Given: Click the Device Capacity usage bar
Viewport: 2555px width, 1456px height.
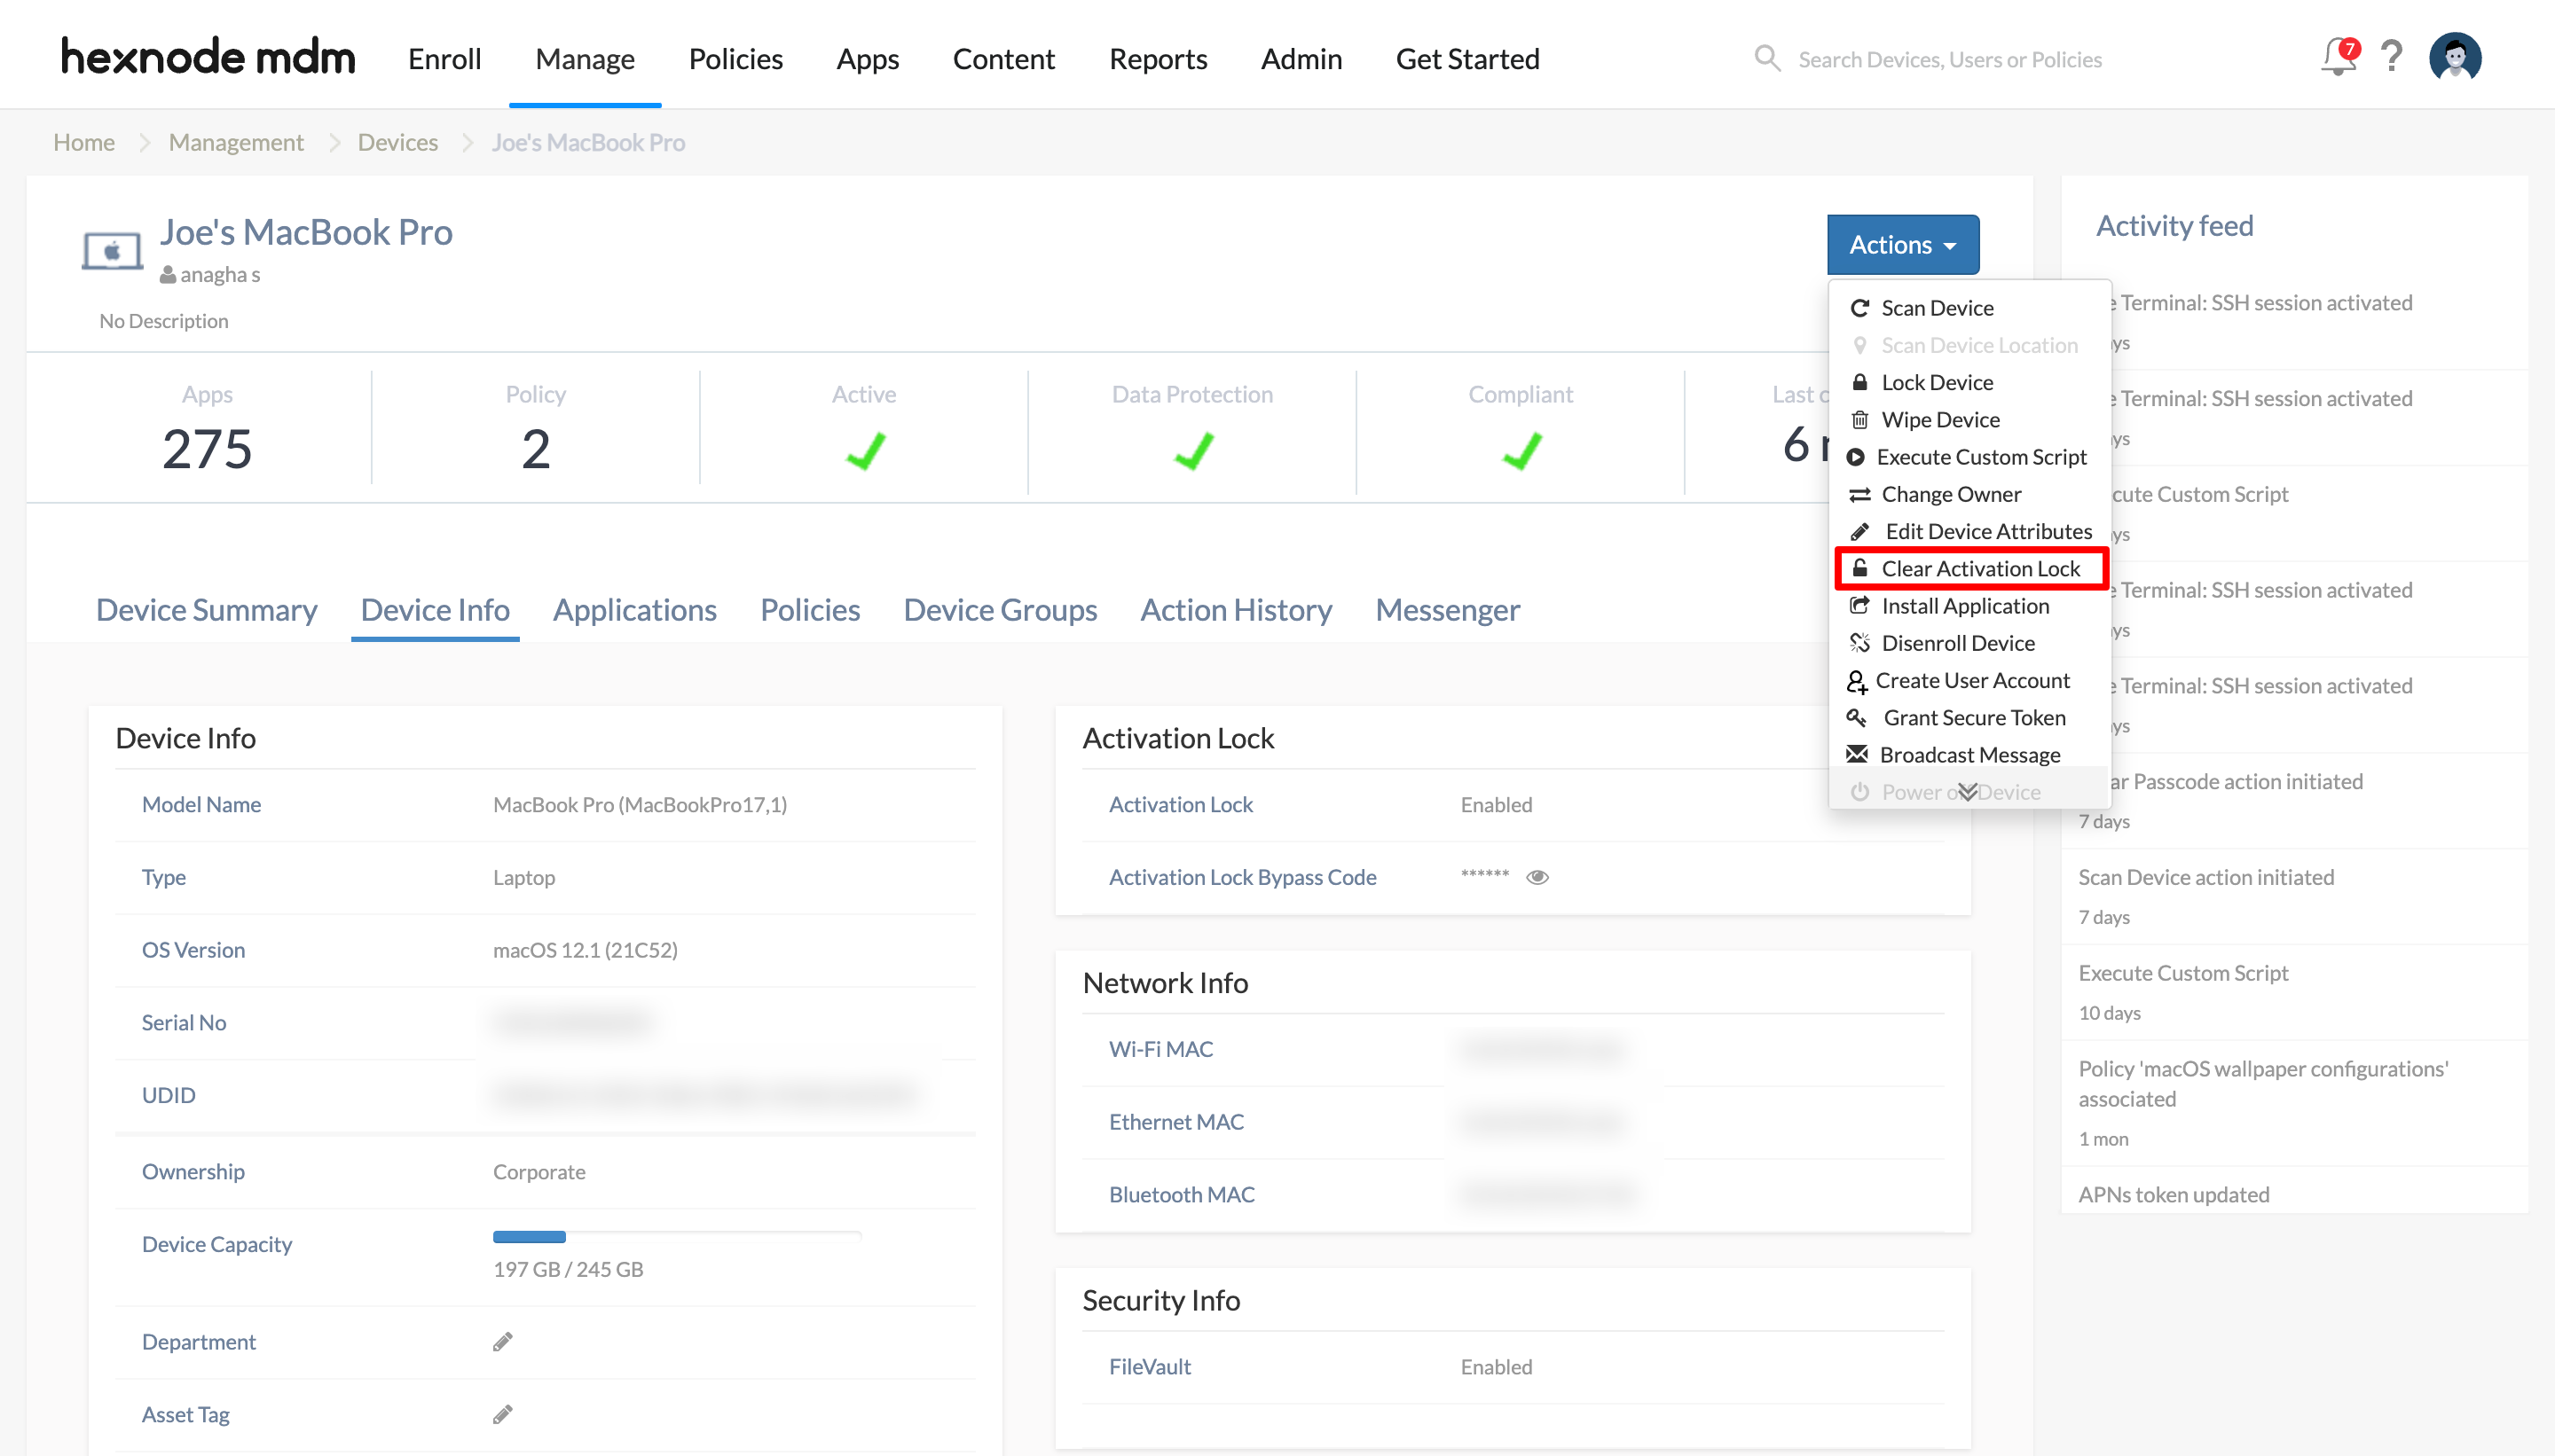Looking at the screenshot, I should [x=676, y=1237].
